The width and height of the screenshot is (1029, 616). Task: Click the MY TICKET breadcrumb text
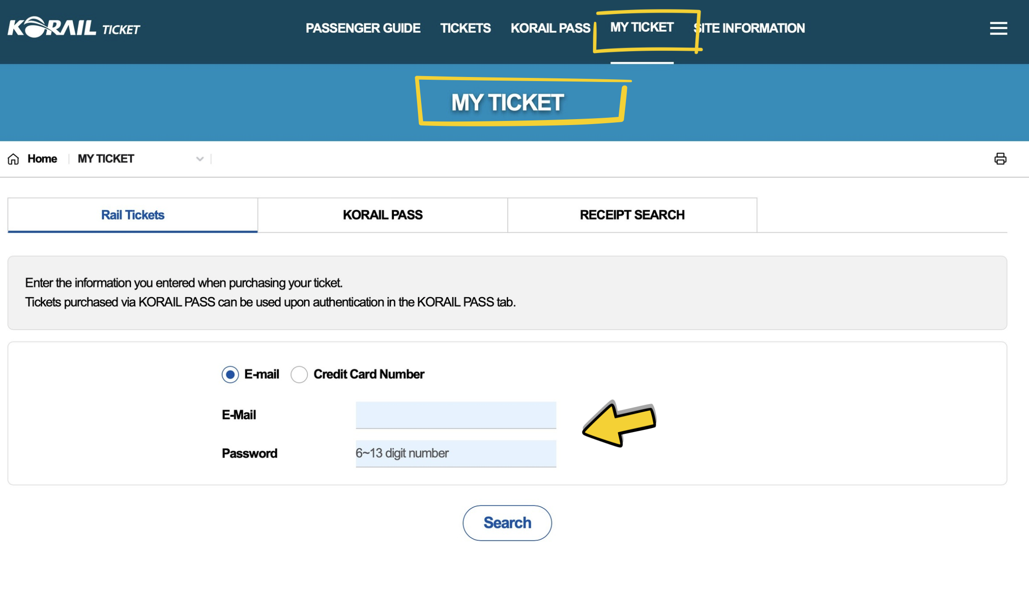click(x=106, y=159)
